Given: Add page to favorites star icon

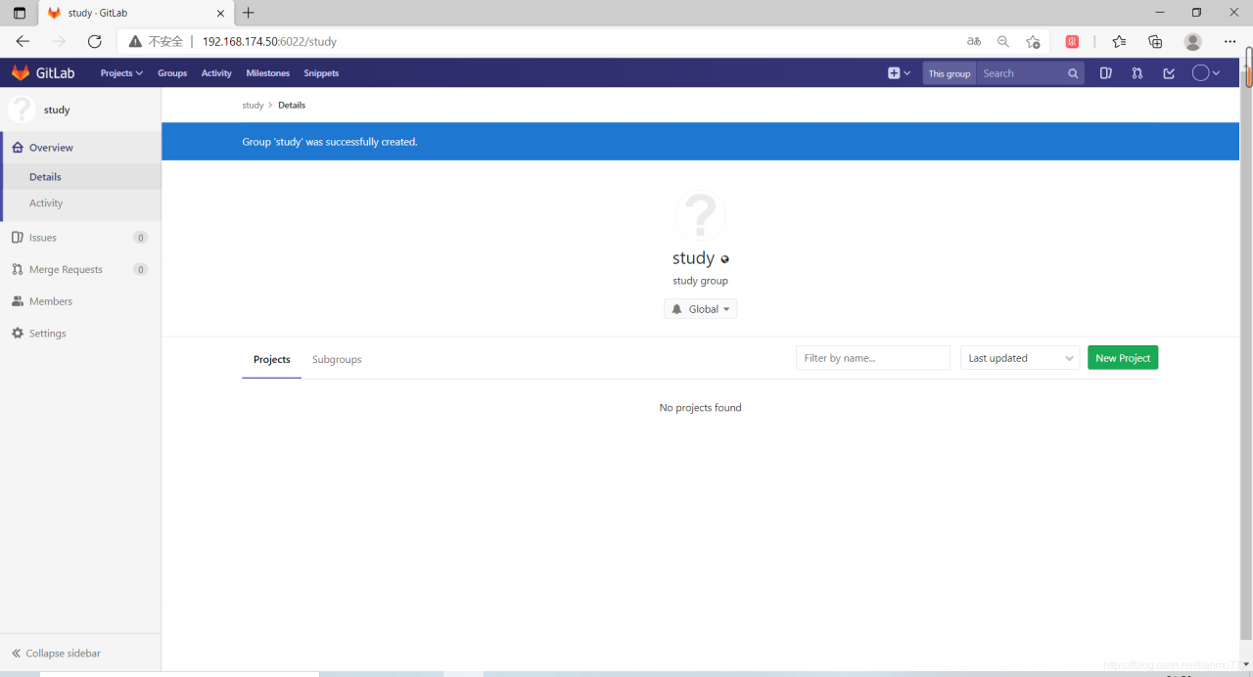Looking at the screenshot, I should click(1033, 41).
